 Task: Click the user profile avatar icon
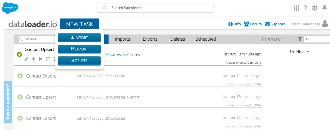325,24
